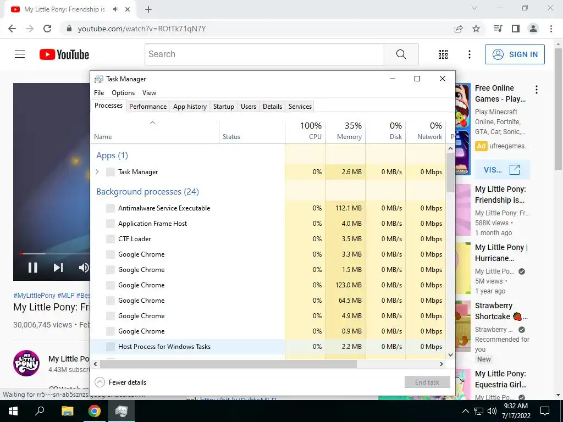The width and height of the screenshot is (563, 422).
Task: Seek on the video progress bar
Action: (x=54, y=253)
